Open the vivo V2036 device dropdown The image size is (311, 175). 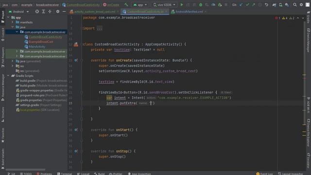coord(164,5)
